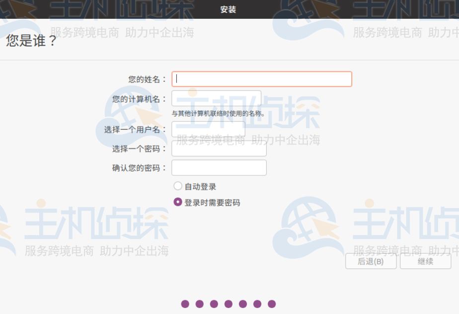The image size is (459, 314).
Task: Click the 选择一个用户名 username field
Action: 208,129
